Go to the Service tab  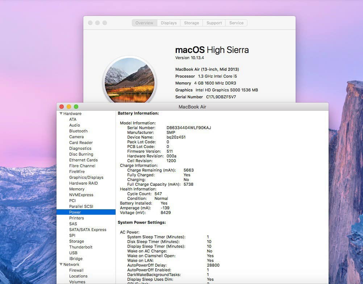point(236,23)
